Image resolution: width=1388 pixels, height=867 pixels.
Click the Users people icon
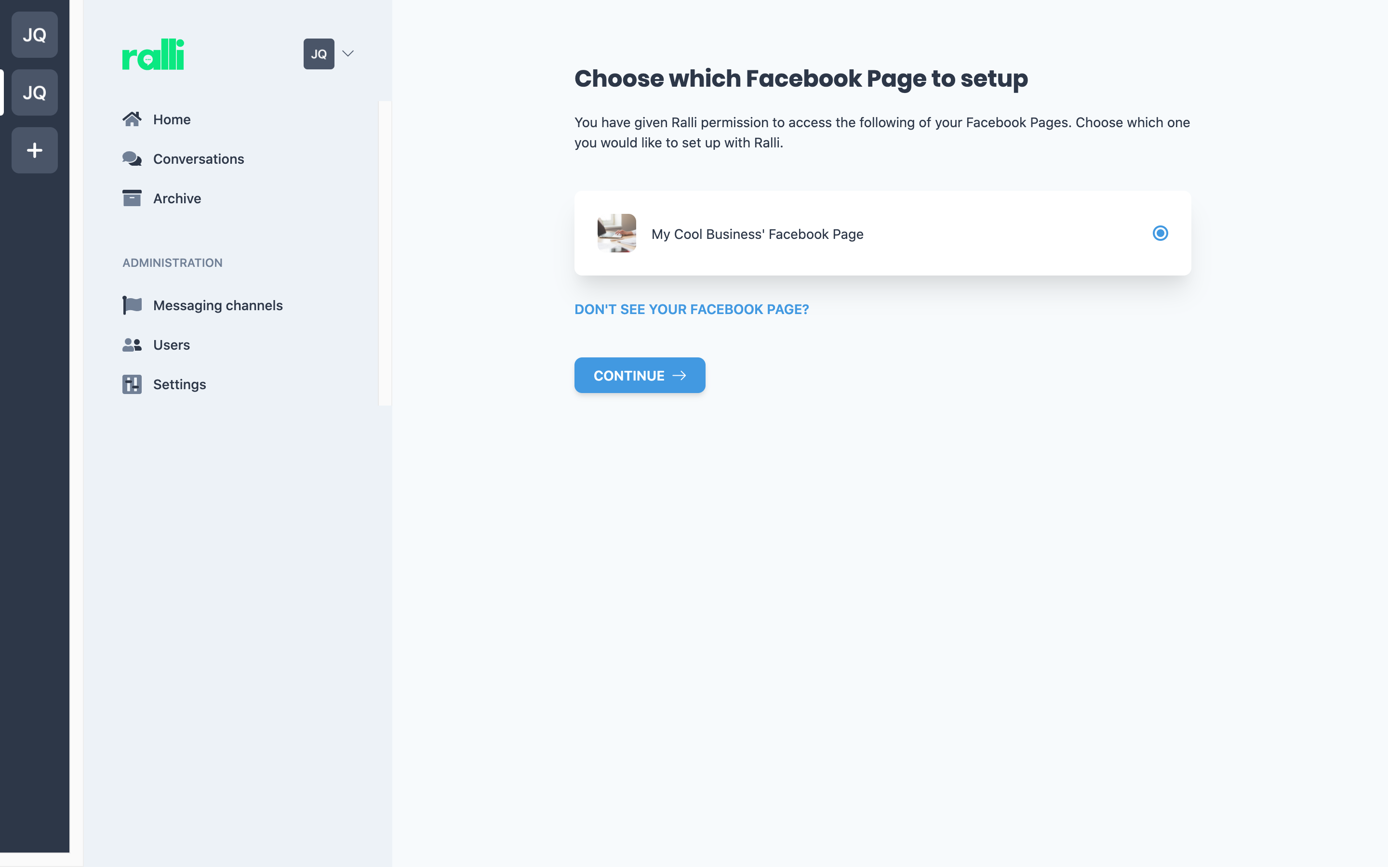(132, 344)
